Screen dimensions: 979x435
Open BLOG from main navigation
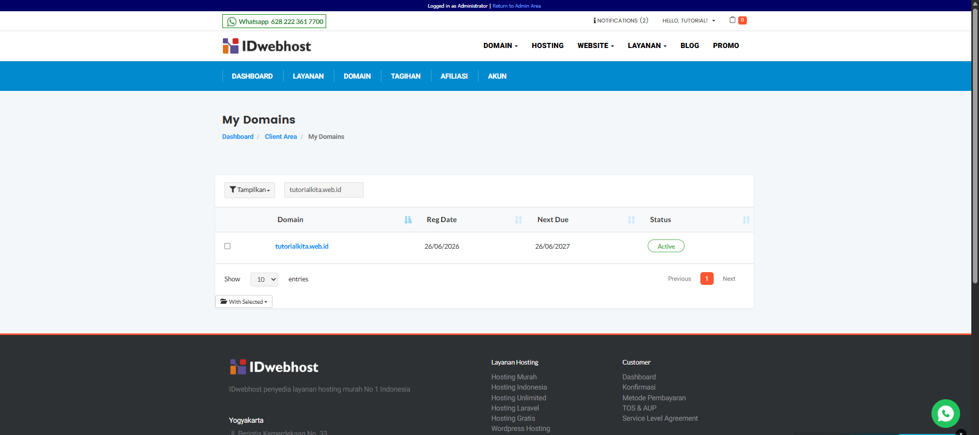pos(690,45)
